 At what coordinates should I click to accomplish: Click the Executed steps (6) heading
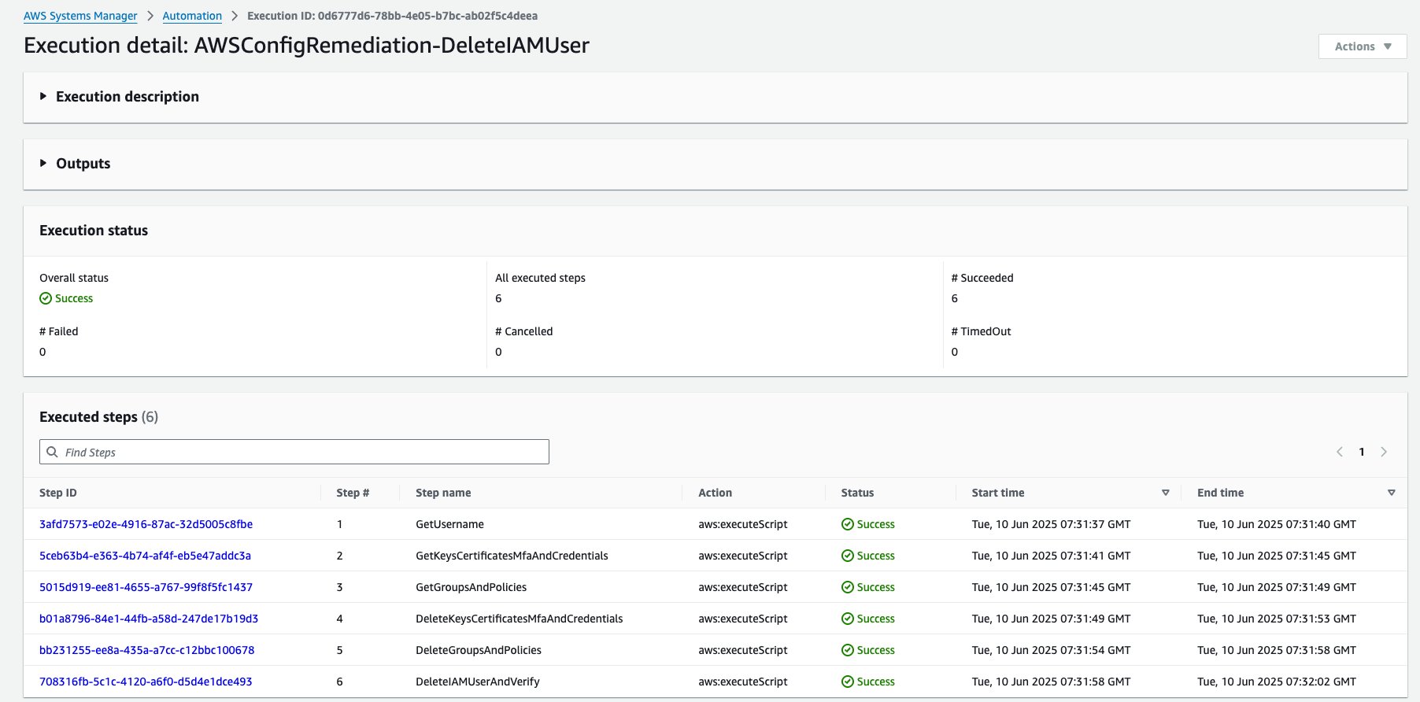pos(98,417)
